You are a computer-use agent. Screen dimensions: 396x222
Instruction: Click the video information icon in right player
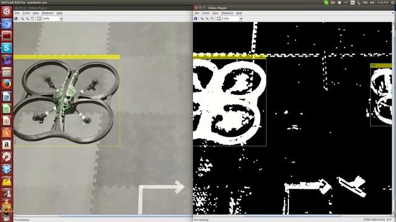coord(196,18)
